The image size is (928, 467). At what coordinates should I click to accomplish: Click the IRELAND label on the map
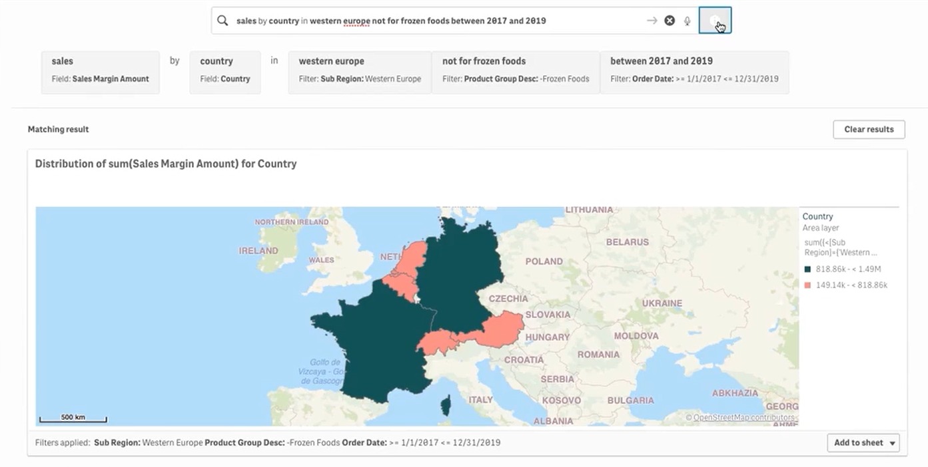[258, 251]
